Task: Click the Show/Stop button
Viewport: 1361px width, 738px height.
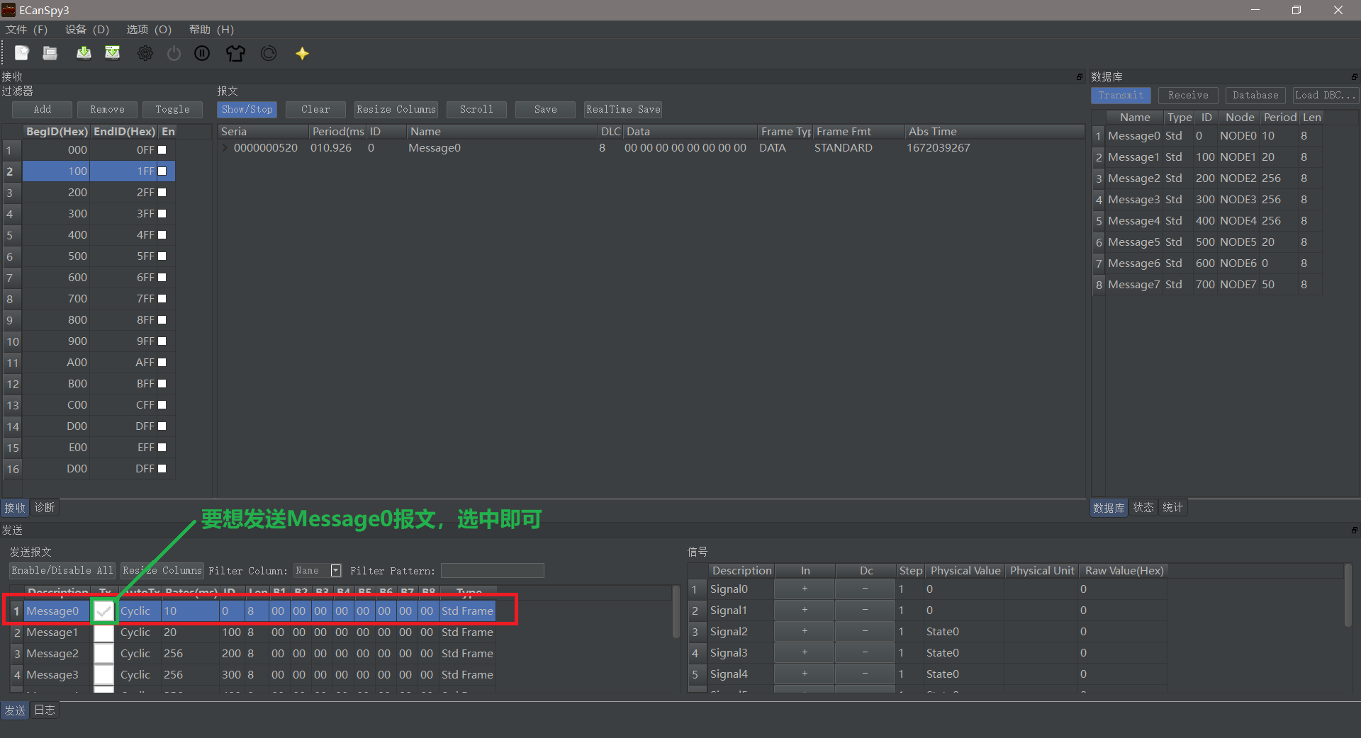Action: pyautogui.click(x=247, y=109)
